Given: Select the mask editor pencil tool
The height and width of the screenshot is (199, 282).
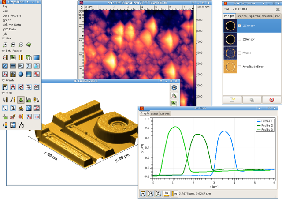Looking at the screenshot, I should tap(13, 116).
